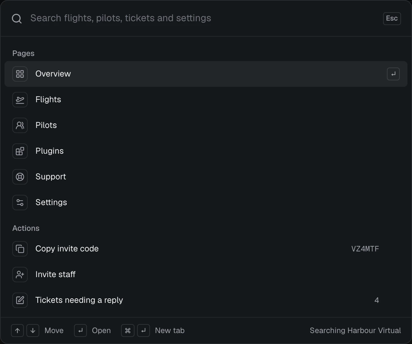Screen dimensions: 412x344
Task: Click the Flights plane icon
Action: point(20,100)
